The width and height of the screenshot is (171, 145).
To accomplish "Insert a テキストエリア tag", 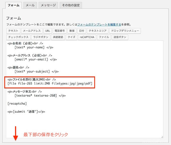I will tap(98, 31).
